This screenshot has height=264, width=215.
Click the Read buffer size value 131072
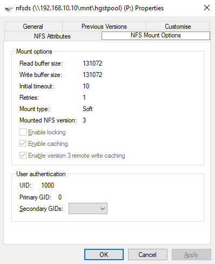92,63
